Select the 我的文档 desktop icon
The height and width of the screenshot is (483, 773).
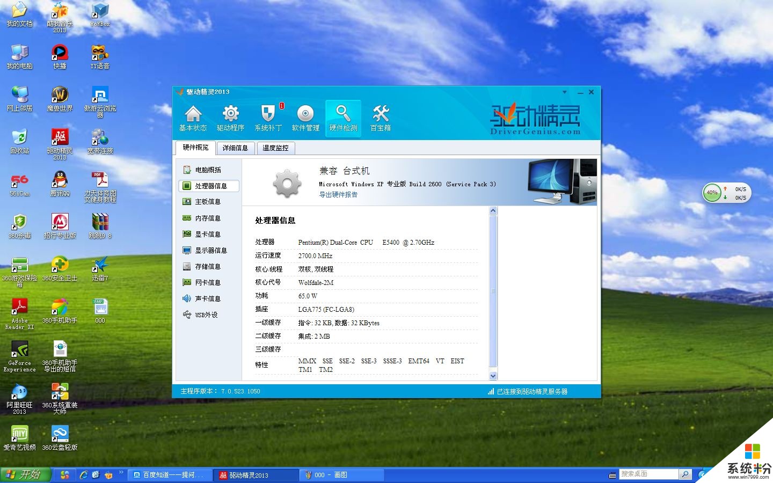19,14
